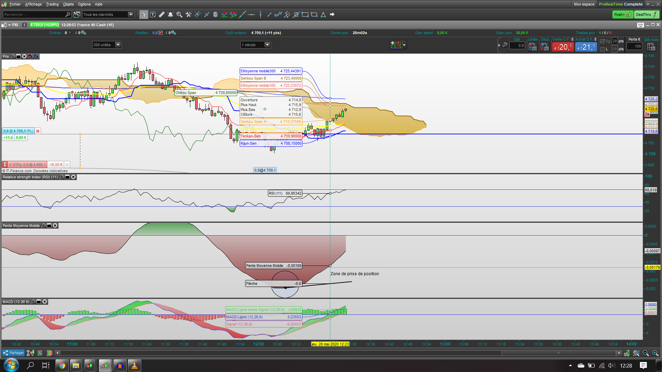Screen dimensions: 662x372
Task: Select the rectangle drawing tool
Action: (305, 14)
